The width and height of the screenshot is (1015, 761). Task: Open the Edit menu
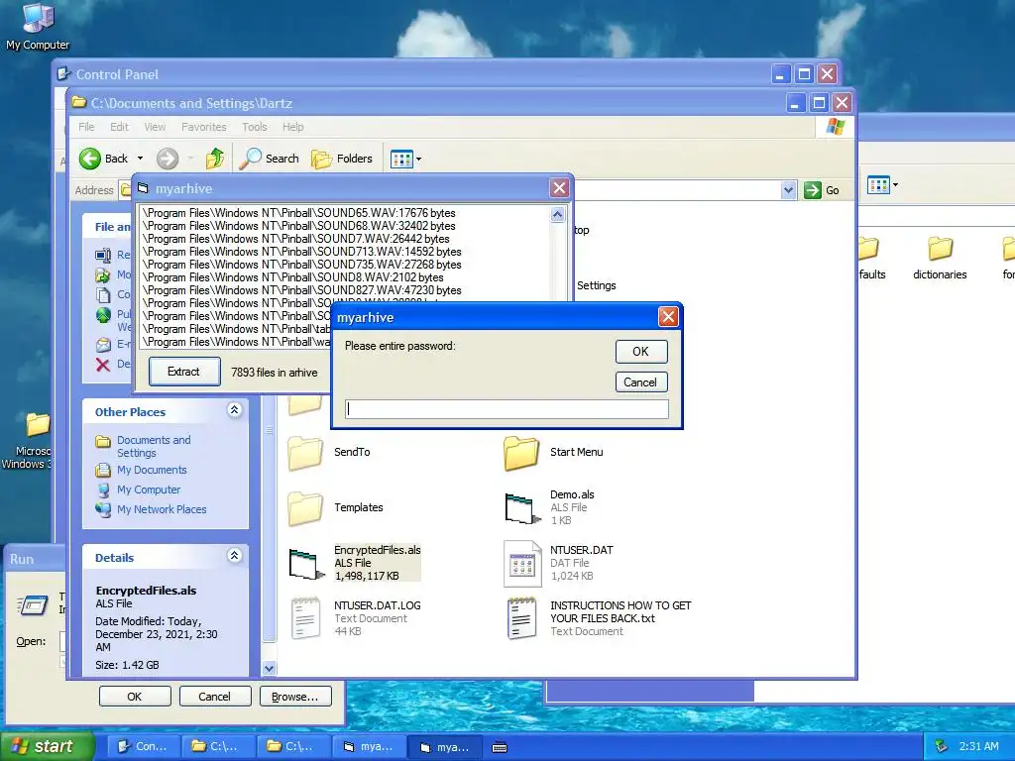point(119,127)
